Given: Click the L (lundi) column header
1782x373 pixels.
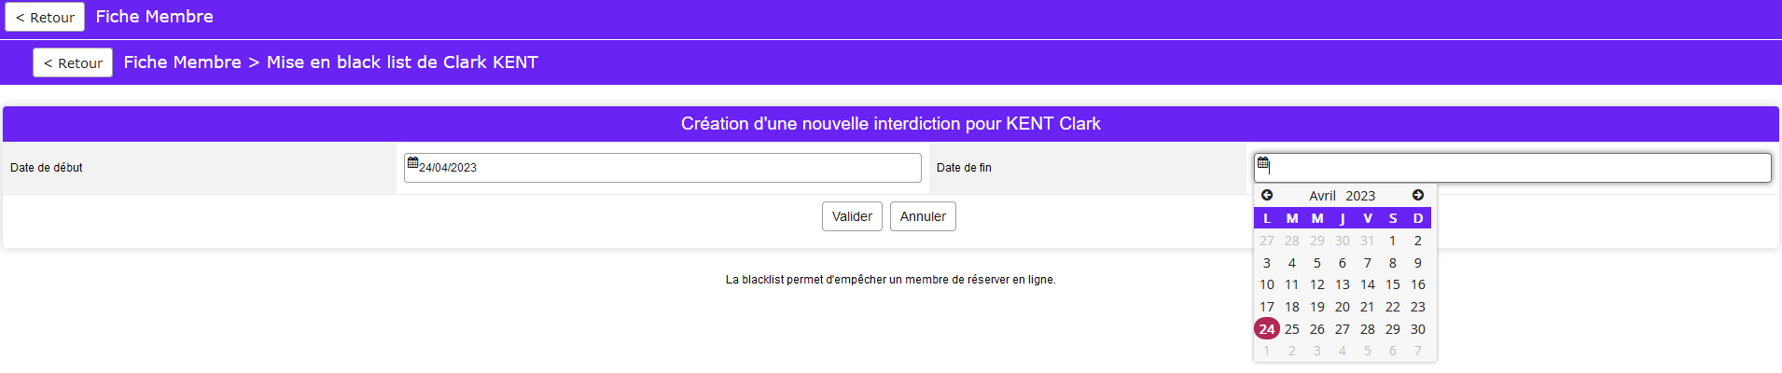Looking at the screenshot, I should 1267,218.
